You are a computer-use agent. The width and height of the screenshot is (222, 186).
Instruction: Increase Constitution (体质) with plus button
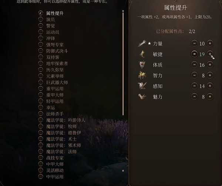pyautogui.click(x=210, y=65)
